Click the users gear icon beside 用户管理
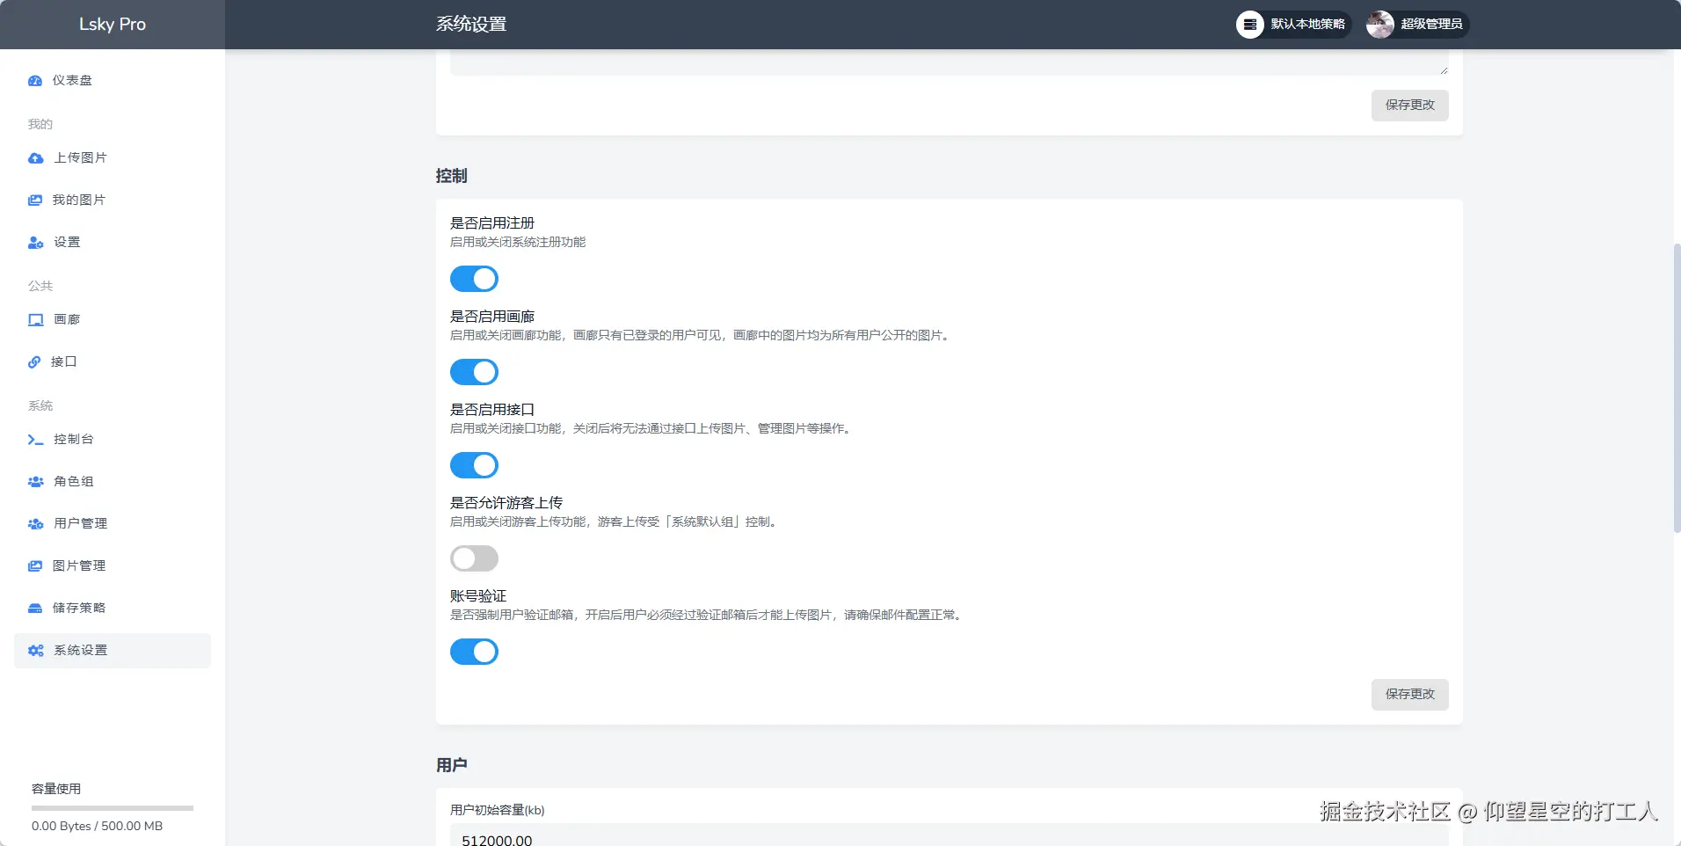The width and height of the screenshot is (1681, 846). coord(35,524)
